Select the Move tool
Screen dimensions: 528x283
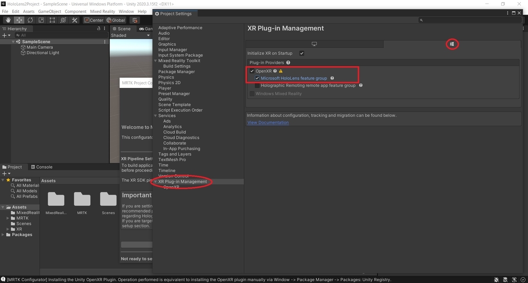point(19,20)
